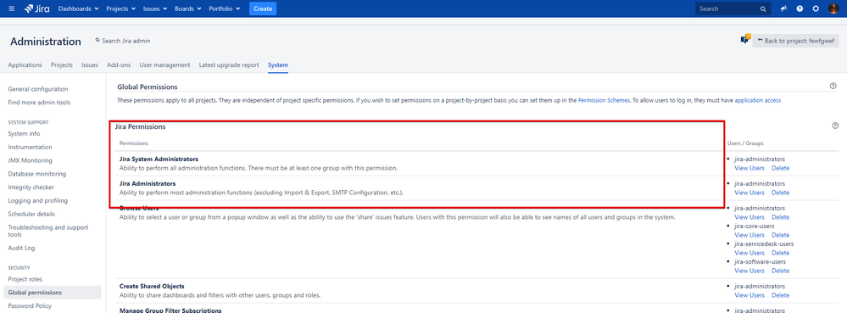Delete jira-administrators from Jira Administrators permission
Viewport: 847px width, 313px height.
click(780, 193)
